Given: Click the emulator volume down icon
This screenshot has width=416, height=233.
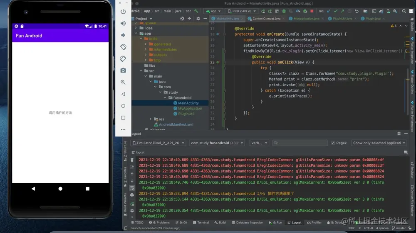Looking at the screenshot, I should tap(123, 35).
